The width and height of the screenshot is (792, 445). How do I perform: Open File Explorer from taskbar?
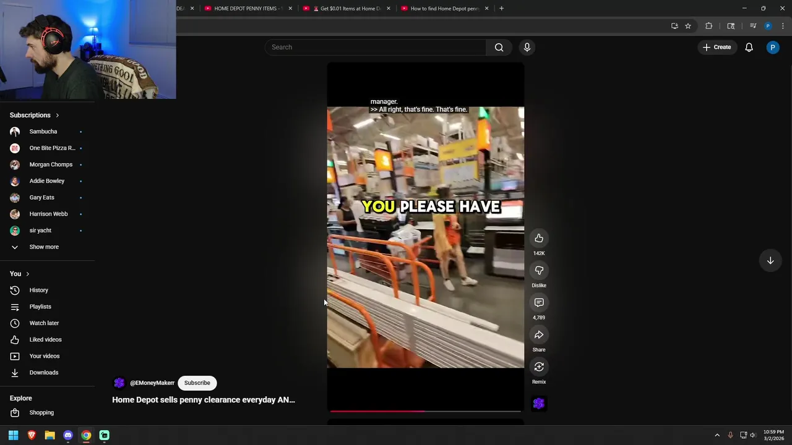(x=49, y=435)
